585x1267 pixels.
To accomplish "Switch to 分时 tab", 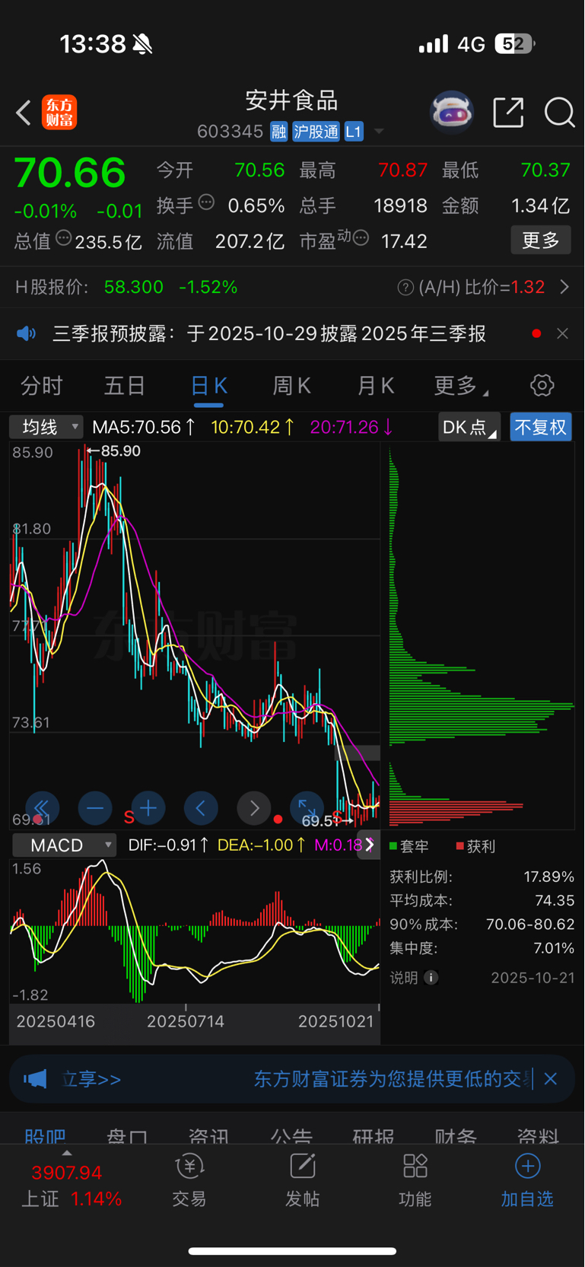I will [x=41, y=386].
